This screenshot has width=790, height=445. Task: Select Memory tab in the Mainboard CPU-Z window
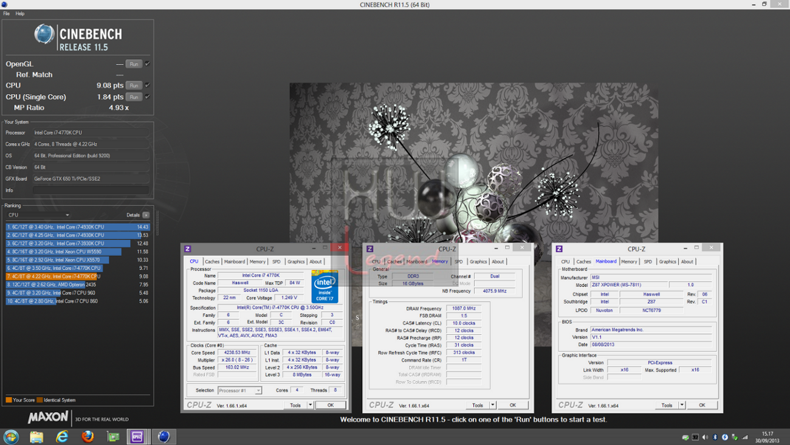coord(629,261)
